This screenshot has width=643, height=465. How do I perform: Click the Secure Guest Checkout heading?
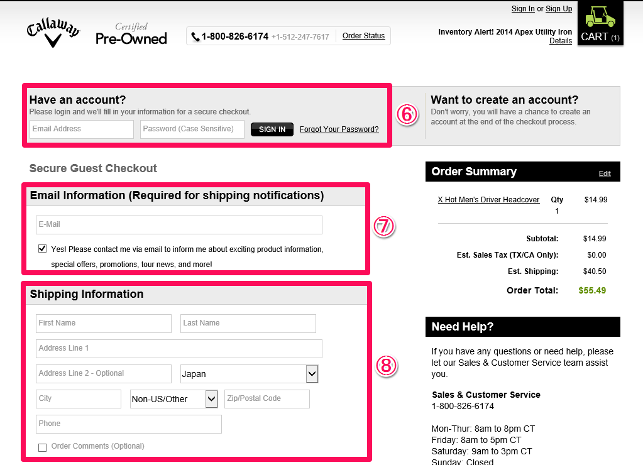tap(93, 168)
